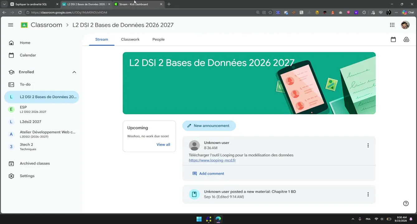Open the Google account profile picture
Viewport: 417px width, 224px height.
(x=405, y=25)
